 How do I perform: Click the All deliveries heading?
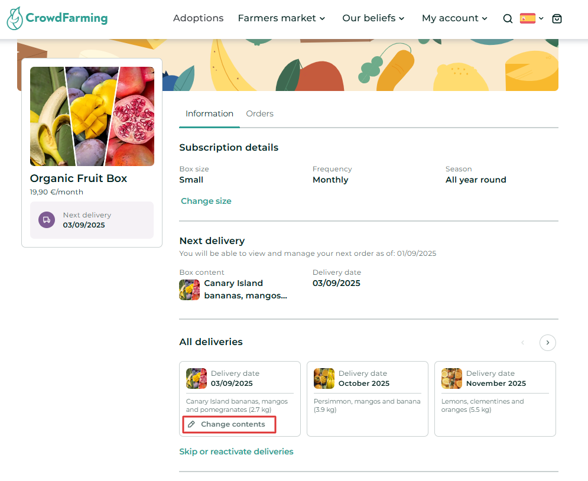click(211, 342)
